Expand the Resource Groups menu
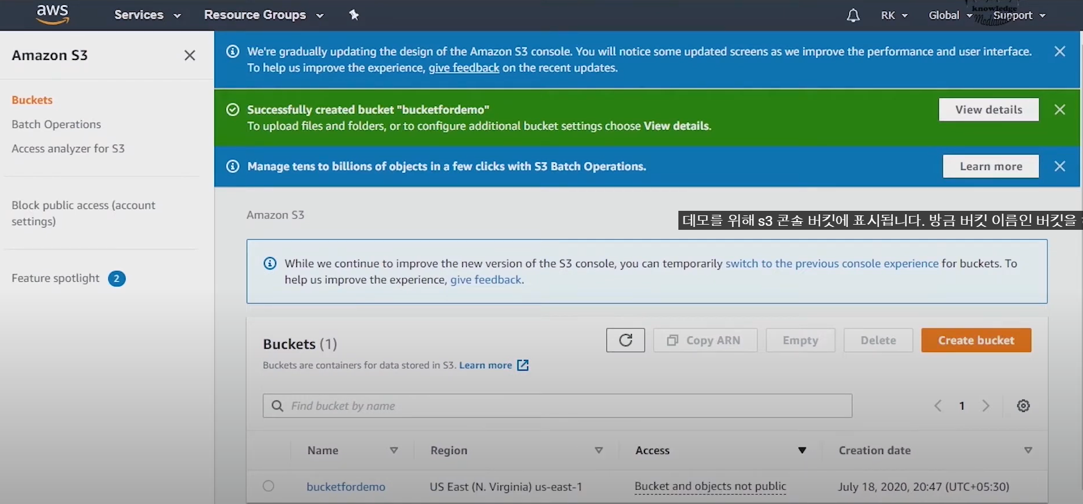This screenshot has width=1083, height=504. [263, 15]
